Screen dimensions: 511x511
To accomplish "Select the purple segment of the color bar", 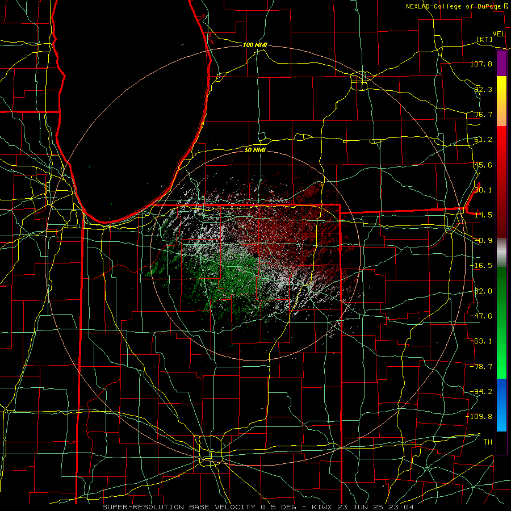I will tap(501, 64).
